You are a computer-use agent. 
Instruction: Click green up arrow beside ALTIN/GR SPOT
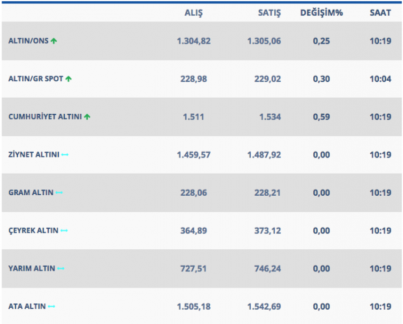pos(68,79)
